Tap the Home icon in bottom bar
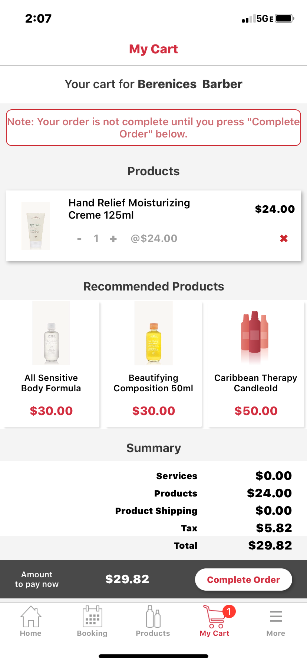This screenshot has height=664, width=307. coord(31,617)
